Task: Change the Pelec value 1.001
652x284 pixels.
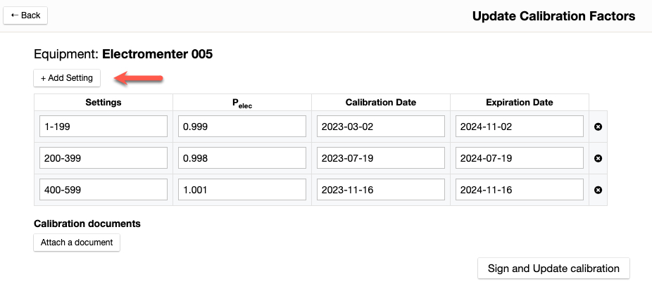Action: pyautogui.click(x=242, y=190)
